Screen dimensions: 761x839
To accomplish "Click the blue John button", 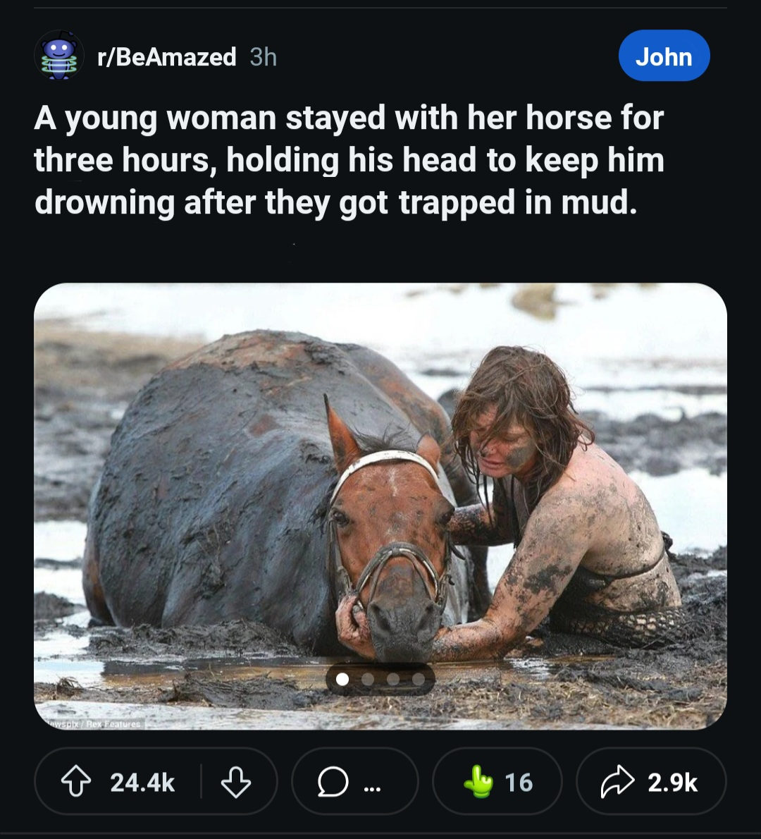I will tap(664, 56).
